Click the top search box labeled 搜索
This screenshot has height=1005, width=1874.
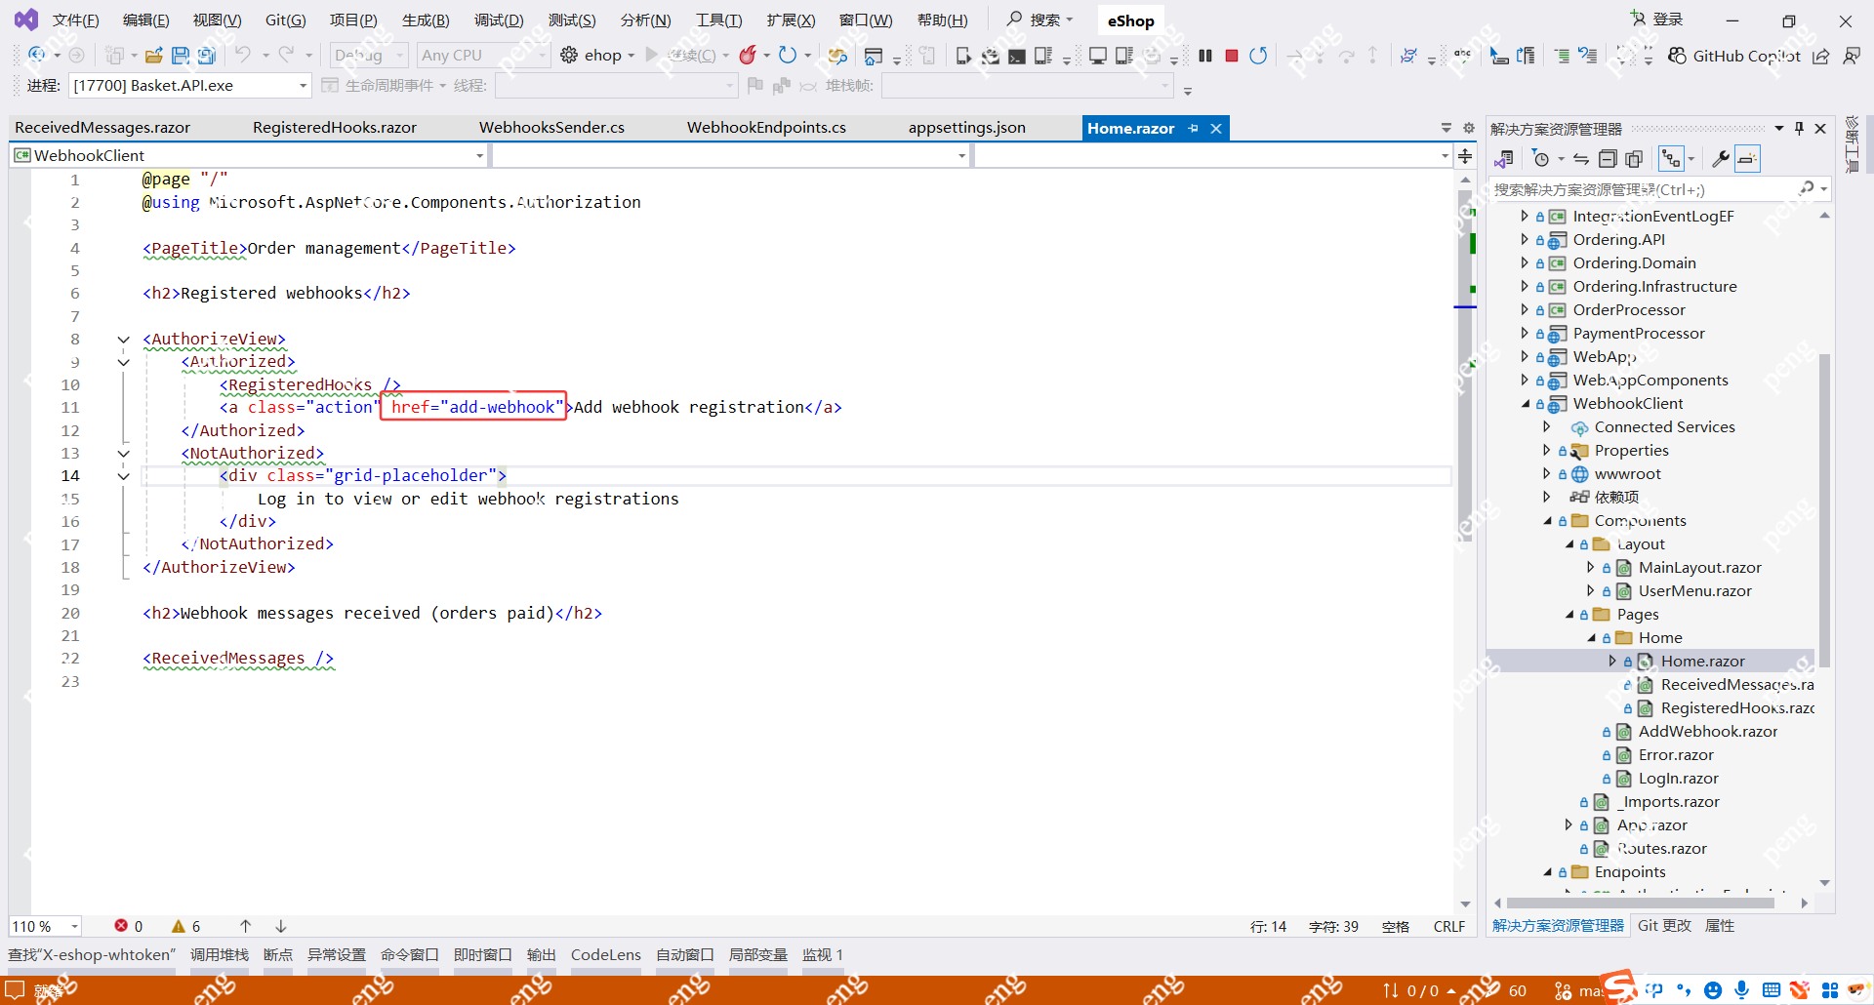pyautogui.click(x=1040, y=20)
